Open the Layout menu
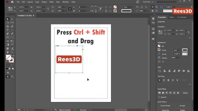 click(x=30, y=2)
